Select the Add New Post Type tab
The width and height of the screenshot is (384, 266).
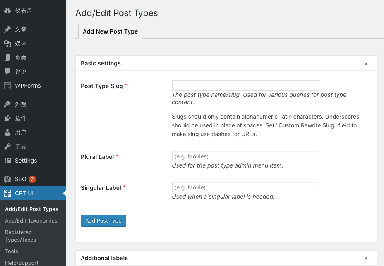tap(110, 31)
